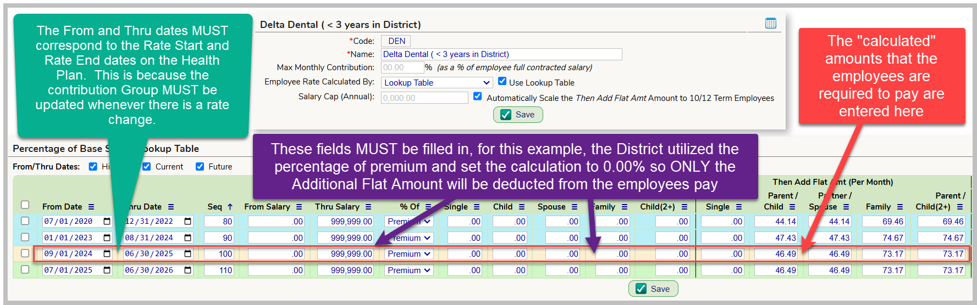Screen dimensions: 977x305
Task: Click Thru Salary 999,999.00 in Seq 80 row
Action: [x=345, y=222]
